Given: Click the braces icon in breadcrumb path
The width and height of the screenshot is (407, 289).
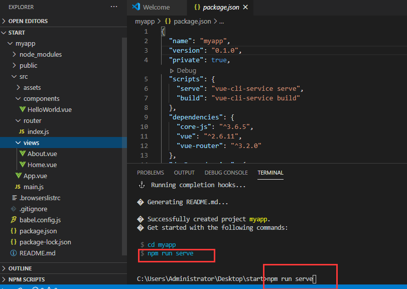Looking at the screenshot, I should [168, 21].
